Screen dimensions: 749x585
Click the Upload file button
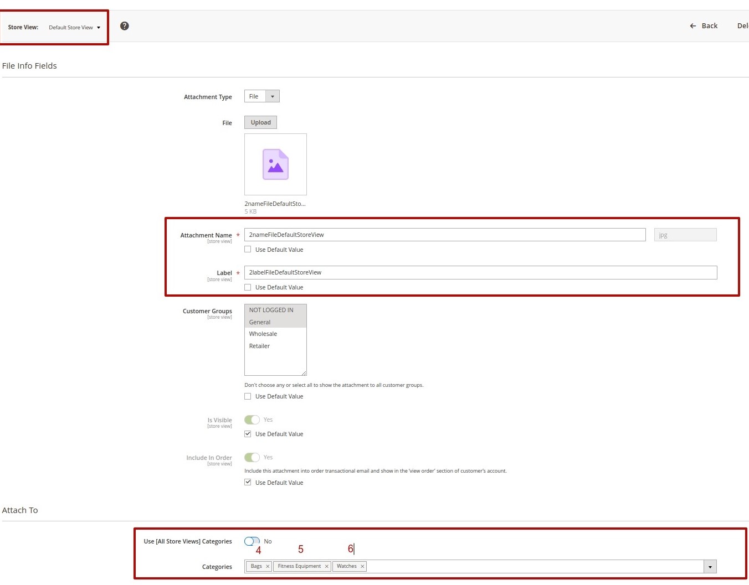pyautogui.click(x=260, y=122)
